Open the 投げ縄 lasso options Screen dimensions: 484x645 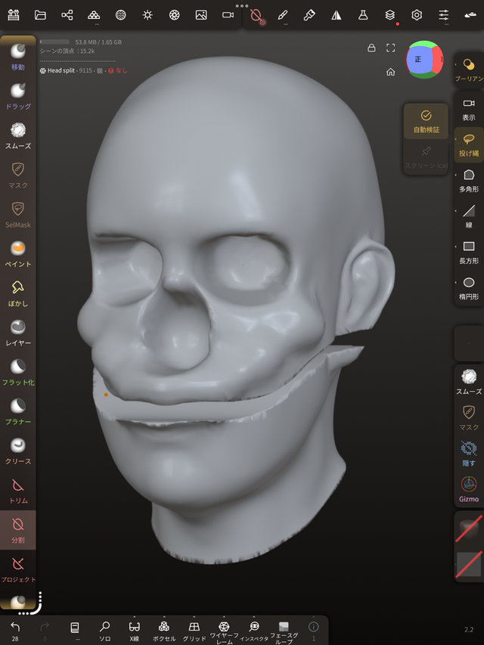click(x=469, y=144)
